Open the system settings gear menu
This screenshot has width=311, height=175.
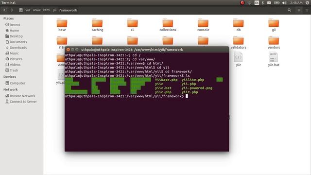(307, 3)
